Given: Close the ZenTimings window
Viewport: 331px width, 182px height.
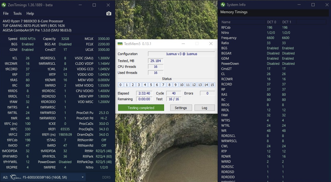Looking at the screenshot, I should coord(108,5).
